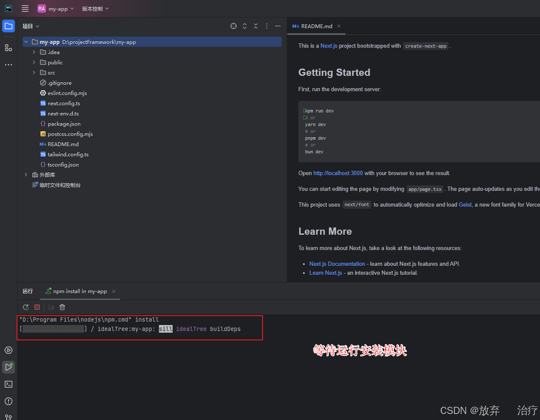Image resolution: width=540 pixels, height=420 pixels.
Task: Clear console output with trash icon
Action: 62,307
